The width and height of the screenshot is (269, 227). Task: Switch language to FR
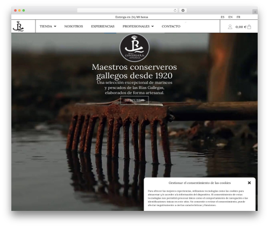[x=238, y=17]
